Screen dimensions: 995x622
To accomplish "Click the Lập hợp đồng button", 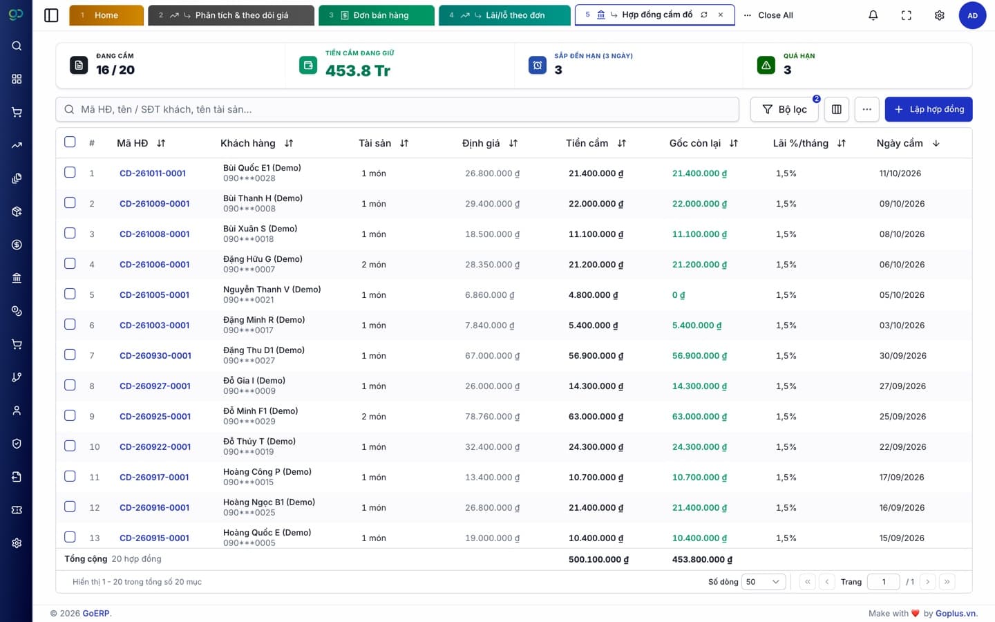I will 929,109.
